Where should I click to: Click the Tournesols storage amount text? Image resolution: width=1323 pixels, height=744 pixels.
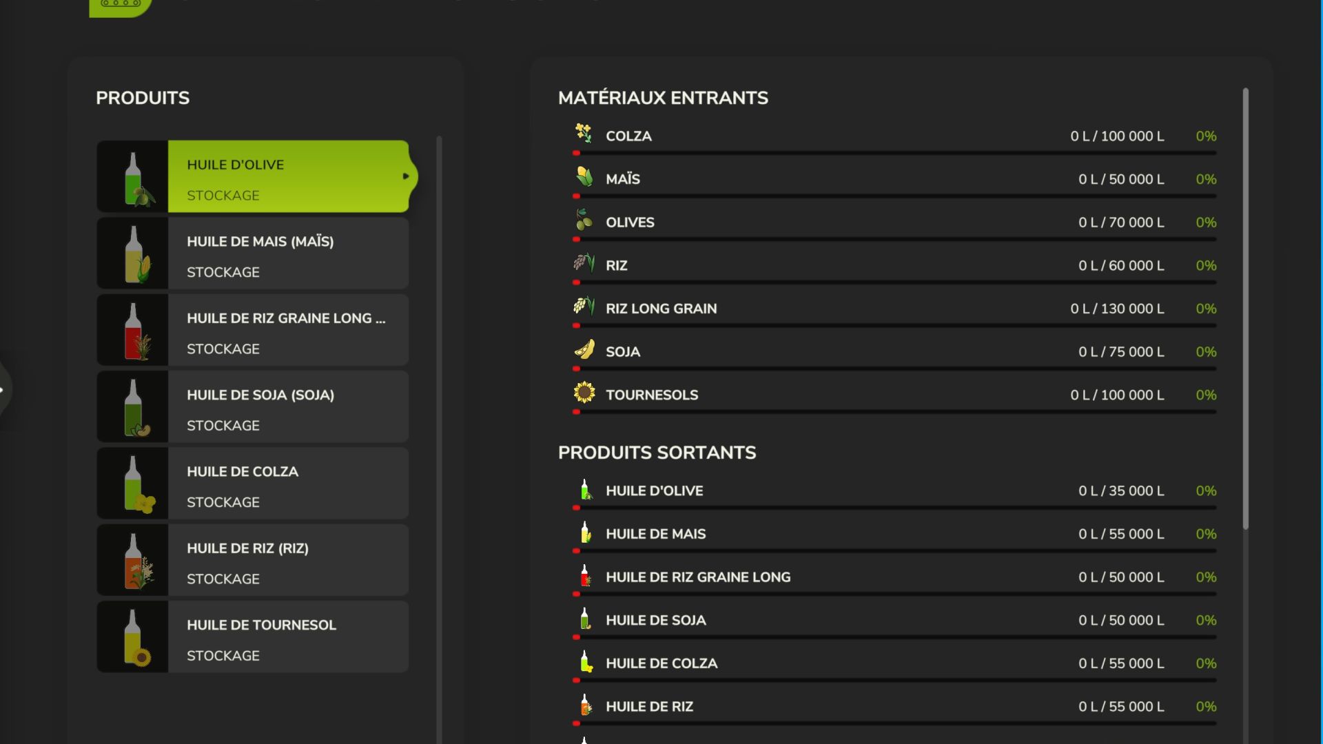[1116, 395]
